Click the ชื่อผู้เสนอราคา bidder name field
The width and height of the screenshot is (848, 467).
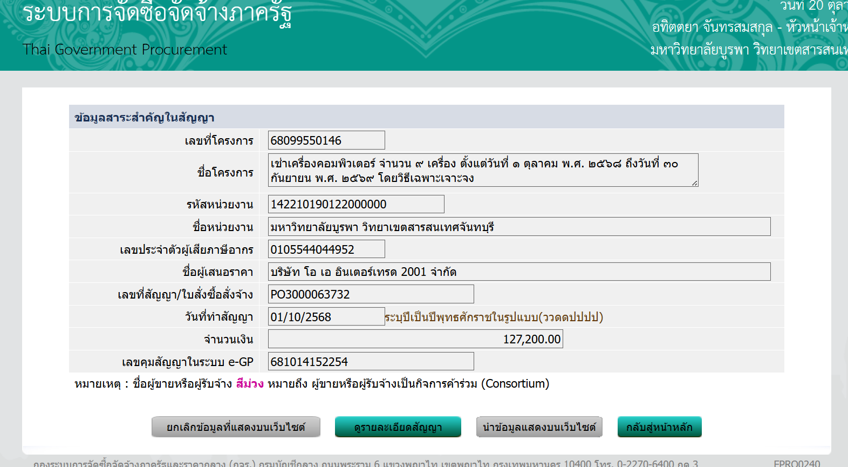click(x=519, y=272)
